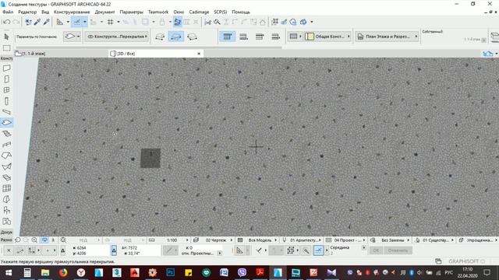
Task: Open the Windows Start menu
Action: pyautogui.click(x=9, y=273)
